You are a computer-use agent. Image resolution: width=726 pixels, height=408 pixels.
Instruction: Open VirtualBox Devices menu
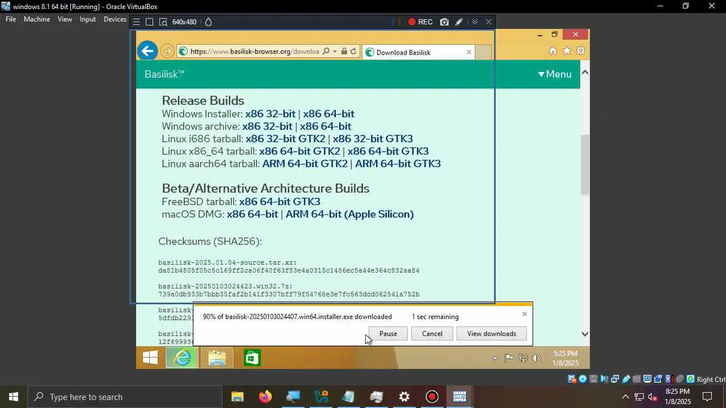(115, 19)
